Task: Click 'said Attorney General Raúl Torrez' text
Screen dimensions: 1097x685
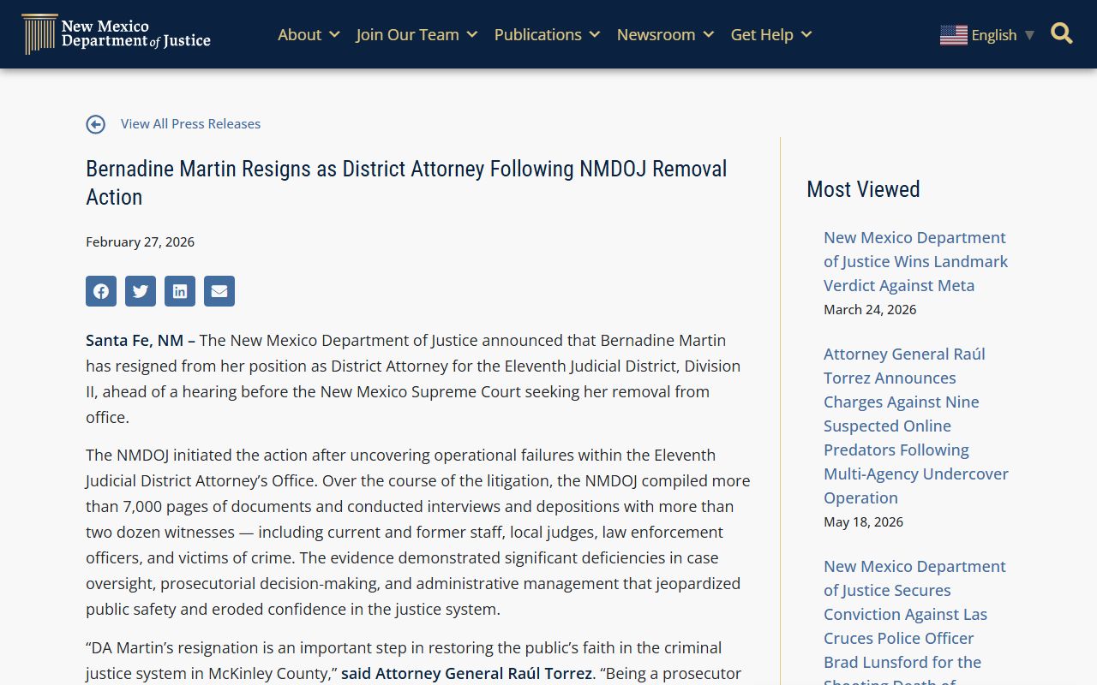Action: click(x=466, y=673)
